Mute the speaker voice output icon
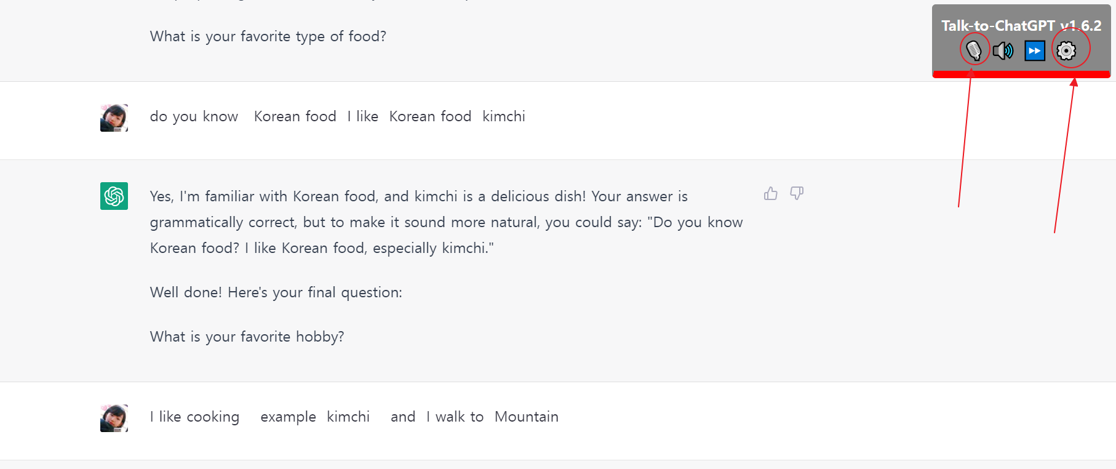This screenshot has height=469, width=1116. pyautogui.click(x=1003, y=50)
